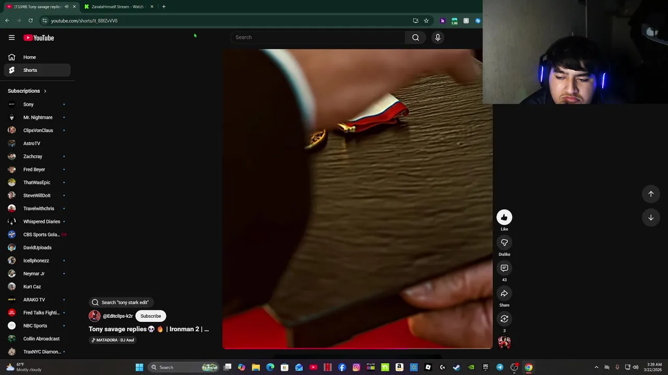The height and width of the screenshot is (375, 668).
Task: View site information icon in address bar
Action: (45, 21)
